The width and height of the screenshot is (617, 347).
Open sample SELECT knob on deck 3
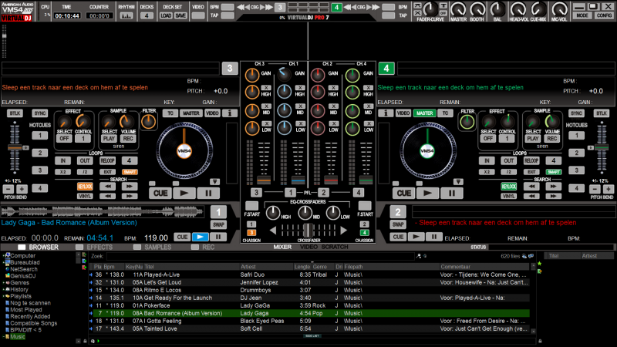pos(109,122)
